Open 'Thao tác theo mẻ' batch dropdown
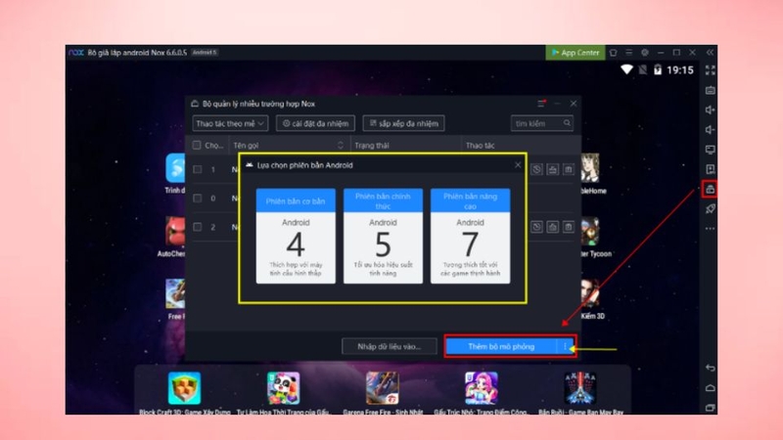Image resolution: width=783 pixels, height=440 pixels. (230, 123)
